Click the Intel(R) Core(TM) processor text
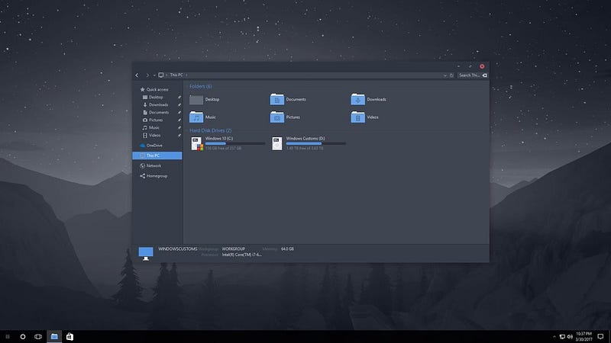 (242, 255)
